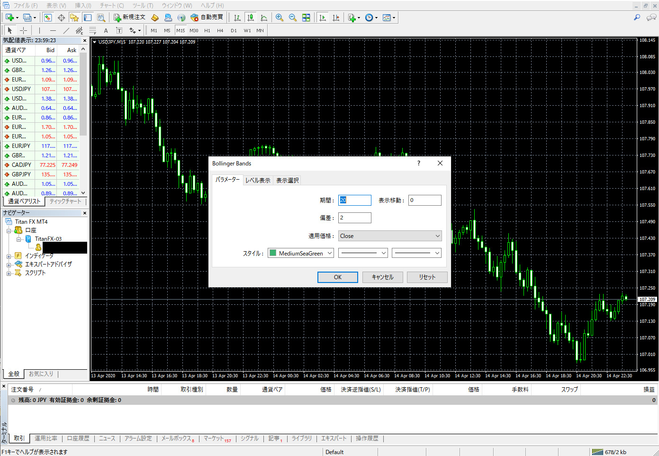The image size is (659, 456).
Task: Collapse the 口座 tree node
Action: click(x=9, y=230)
